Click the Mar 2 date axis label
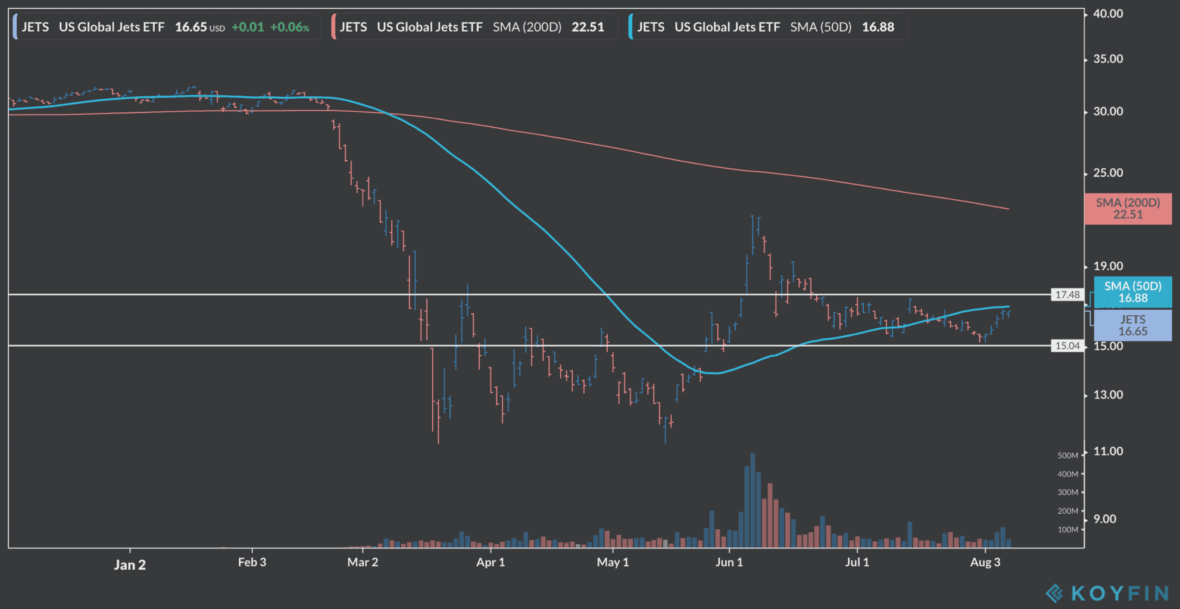The width and height of the screenshot is (1180, 609). [x=363, y=562]
